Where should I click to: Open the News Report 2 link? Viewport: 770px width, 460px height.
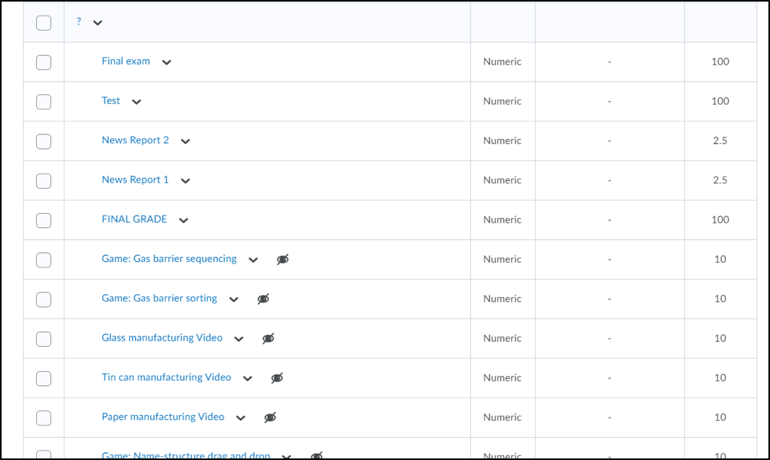pyautogui.click(x=135, y=140)
